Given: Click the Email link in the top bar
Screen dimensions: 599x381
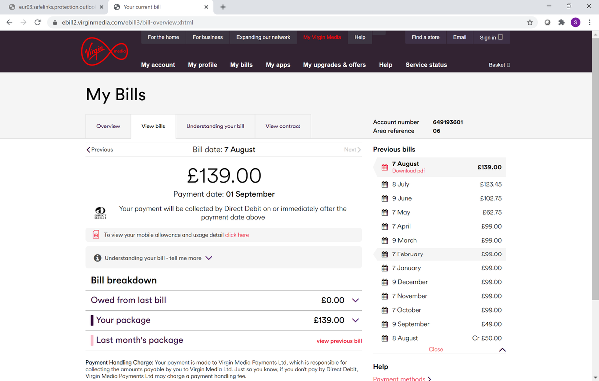Looking at the screenshot, I should click(x=460, y=37).
